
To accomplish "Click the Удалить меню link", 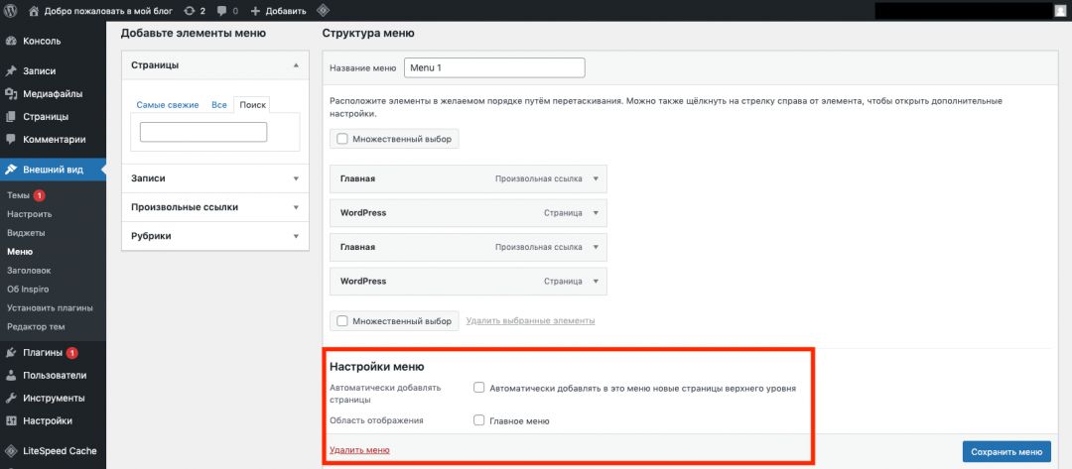I will tap(359, 450).
